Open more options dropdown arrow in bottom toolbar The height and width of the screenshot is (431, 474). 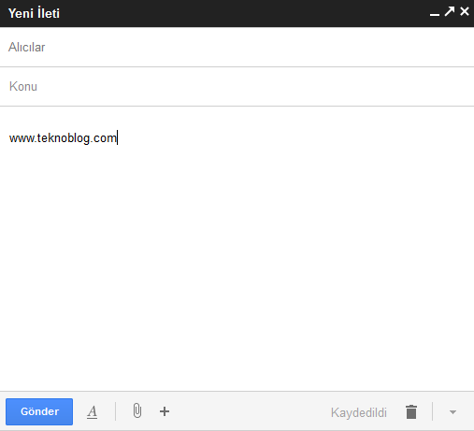[452, 412]
